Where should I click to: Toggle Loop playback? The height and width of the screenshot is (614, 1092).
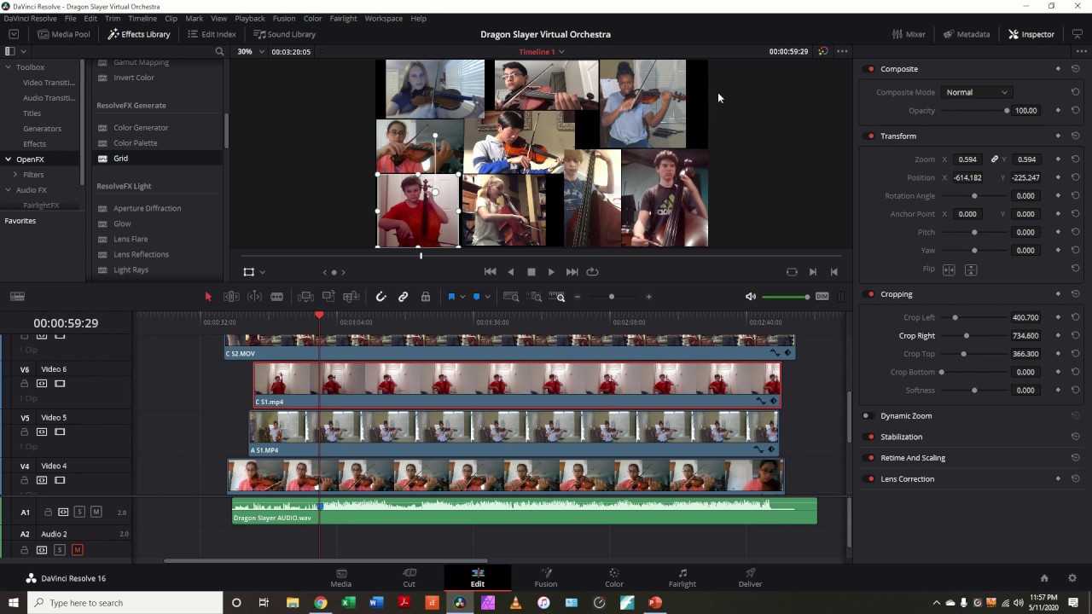592,272
